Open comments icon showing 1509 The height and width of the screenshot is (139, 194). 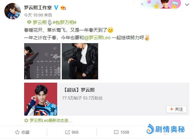(116, 132)
